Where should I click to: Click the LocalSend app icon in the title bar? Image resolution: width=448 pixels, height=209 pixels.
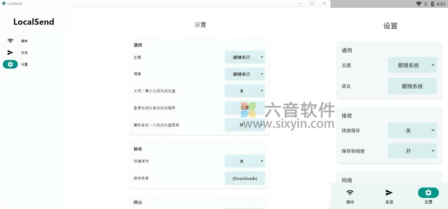coord(3,3)
